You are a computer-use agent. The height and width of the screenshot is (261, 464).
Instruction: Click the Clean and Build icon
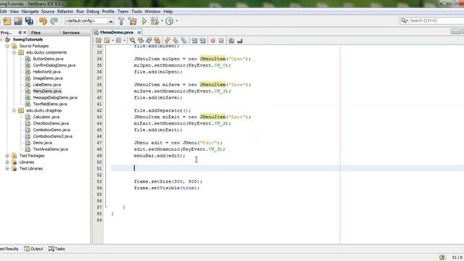(x=133, y=21)
